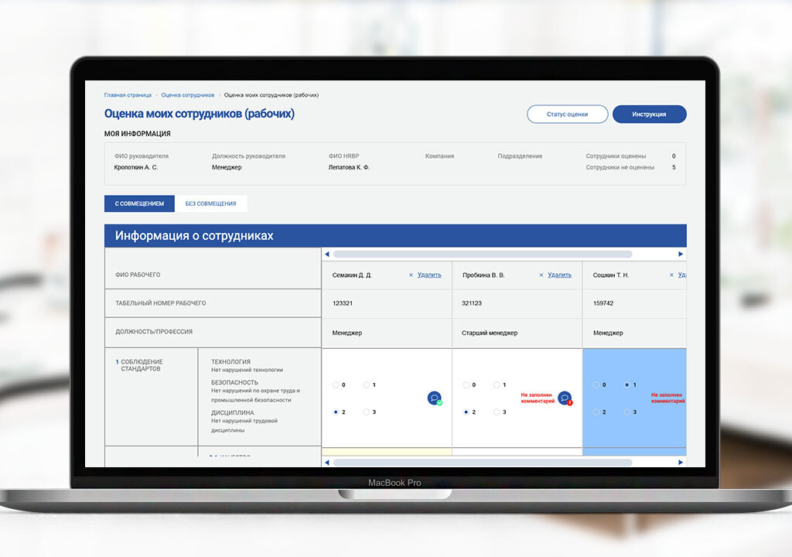Image resolution: width=792 pixels, height=557 pixels.
Task: Go to Оценка сотрудников breadcrumb
Action: (x=187, y=95)
